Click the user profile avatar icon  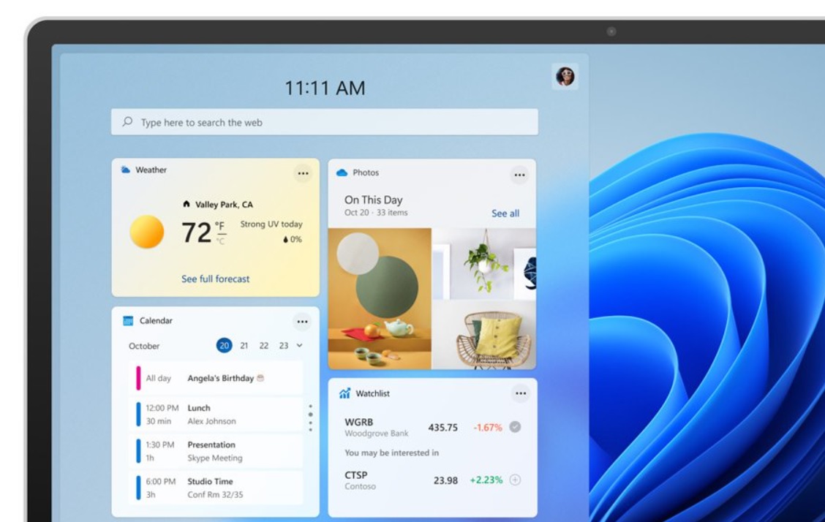point(565,77)
